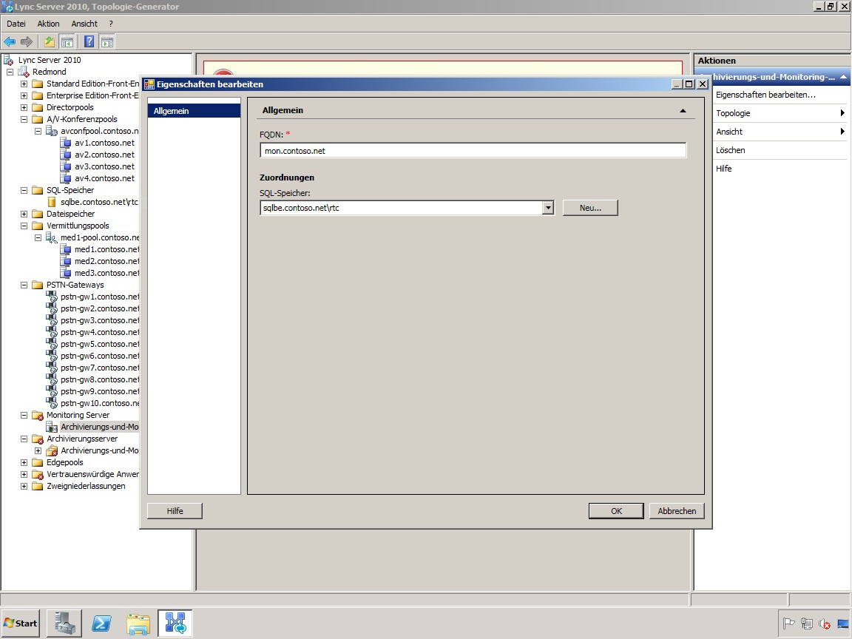Click the Archivierungsserver folder icon with error

(x=38, y=439)
